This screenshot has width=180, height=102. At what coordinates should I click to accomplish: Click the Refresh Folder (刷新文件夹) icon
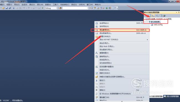(97, 73)
